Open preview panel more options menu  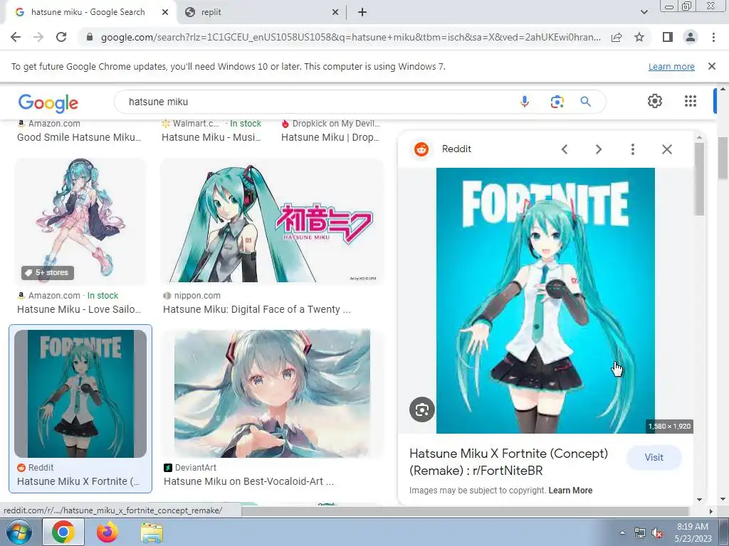click(x=632, y=149)
